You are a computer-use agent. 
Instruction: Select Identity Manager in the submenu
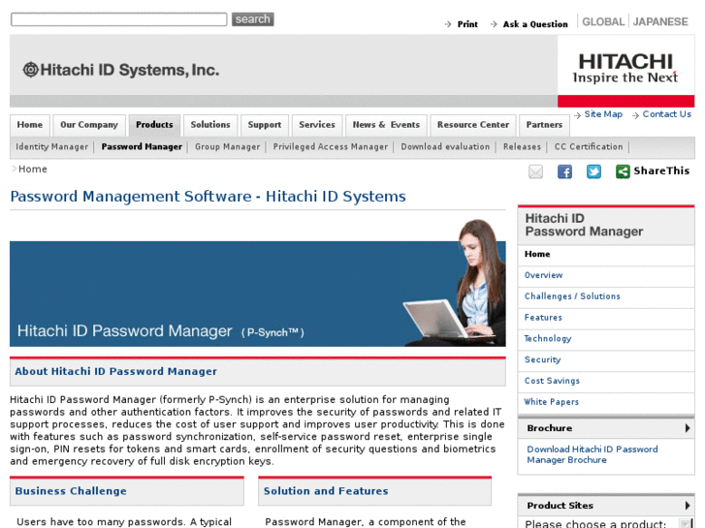[52, 147]
